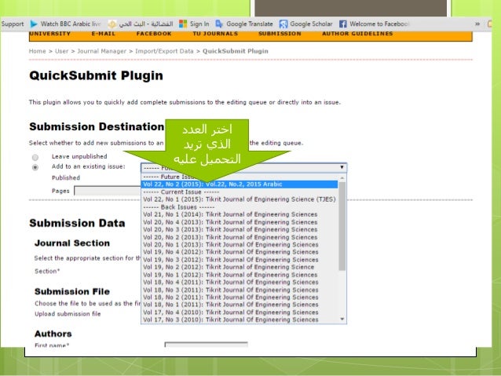The height and width of the screenshot is (376, 501).
Task: Choose Vol 19, No 1 (2012) option
Action: [240, 275]
